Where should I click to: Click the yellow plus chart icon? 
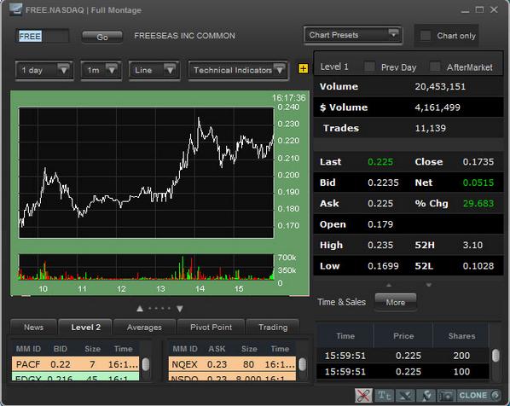pyautogui.click(x=303, y=68)
